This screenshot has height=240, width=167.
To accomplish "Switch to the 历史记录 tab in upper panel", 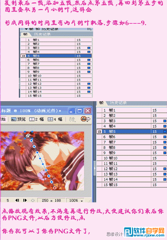I will click(x=42, y=34).
